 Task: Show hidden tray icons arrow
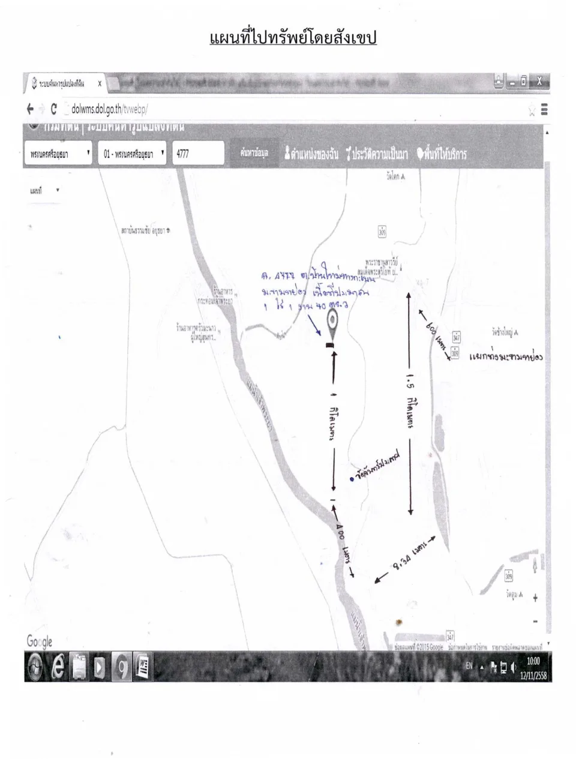pos(481,667)
